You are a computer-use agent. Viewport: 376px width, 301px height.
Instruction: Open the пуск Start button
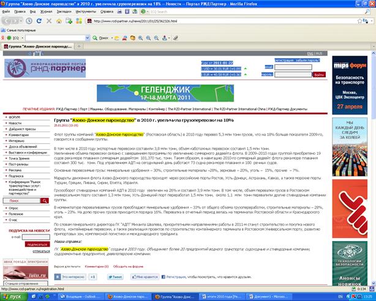[x=13, y=297]
